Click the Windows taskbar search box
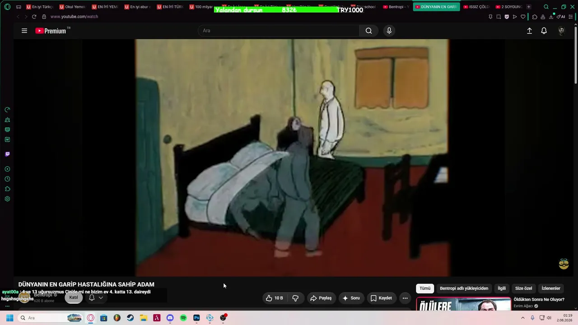 click(51, 318)
